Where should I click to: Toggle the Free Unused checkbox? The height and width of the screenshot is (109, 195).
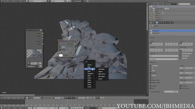(42, 98)
